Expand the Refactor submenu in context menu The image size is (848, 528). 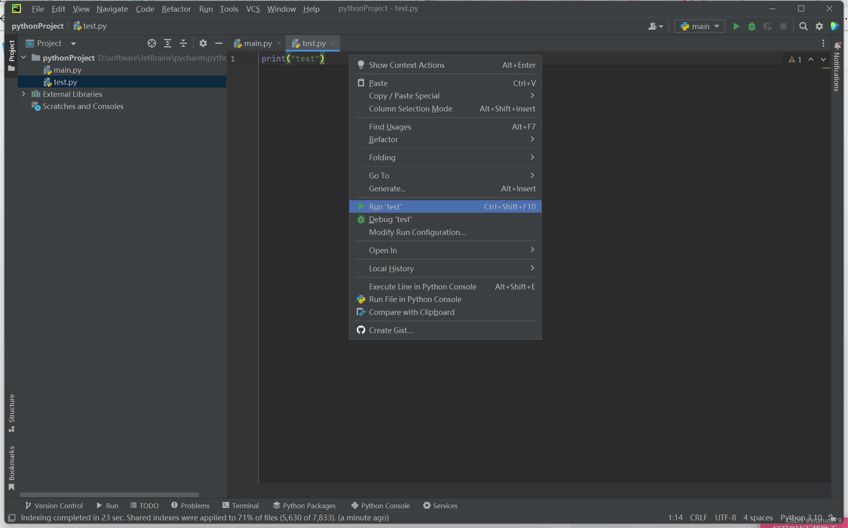pos(445,139)
